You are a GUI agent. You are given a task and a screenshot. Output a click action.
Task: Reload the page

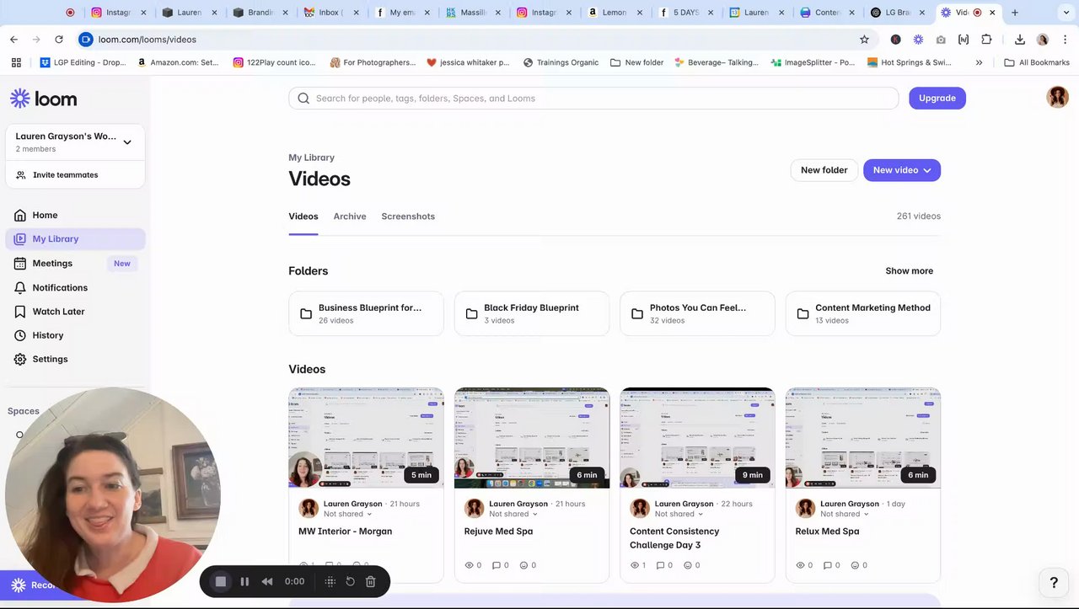pyautogui.click(x=59, y=40)
